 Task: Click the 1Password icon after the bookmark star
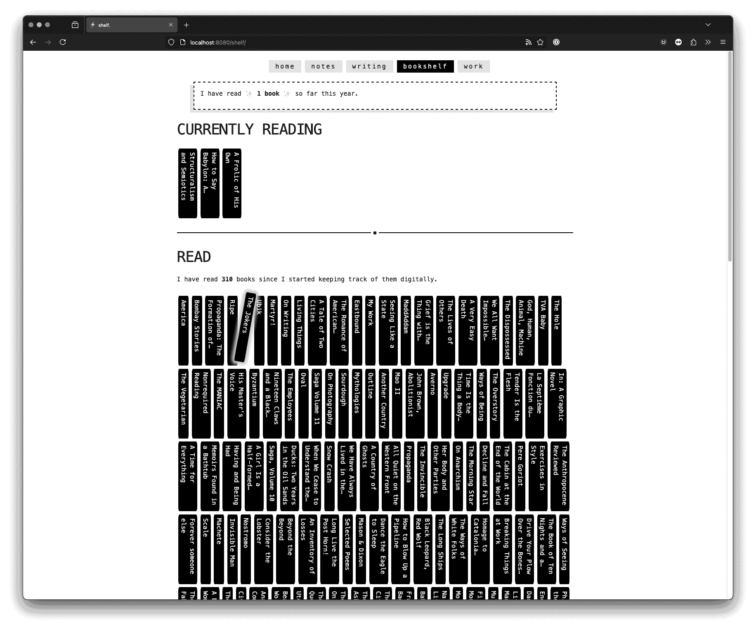[x=556, y=42]
